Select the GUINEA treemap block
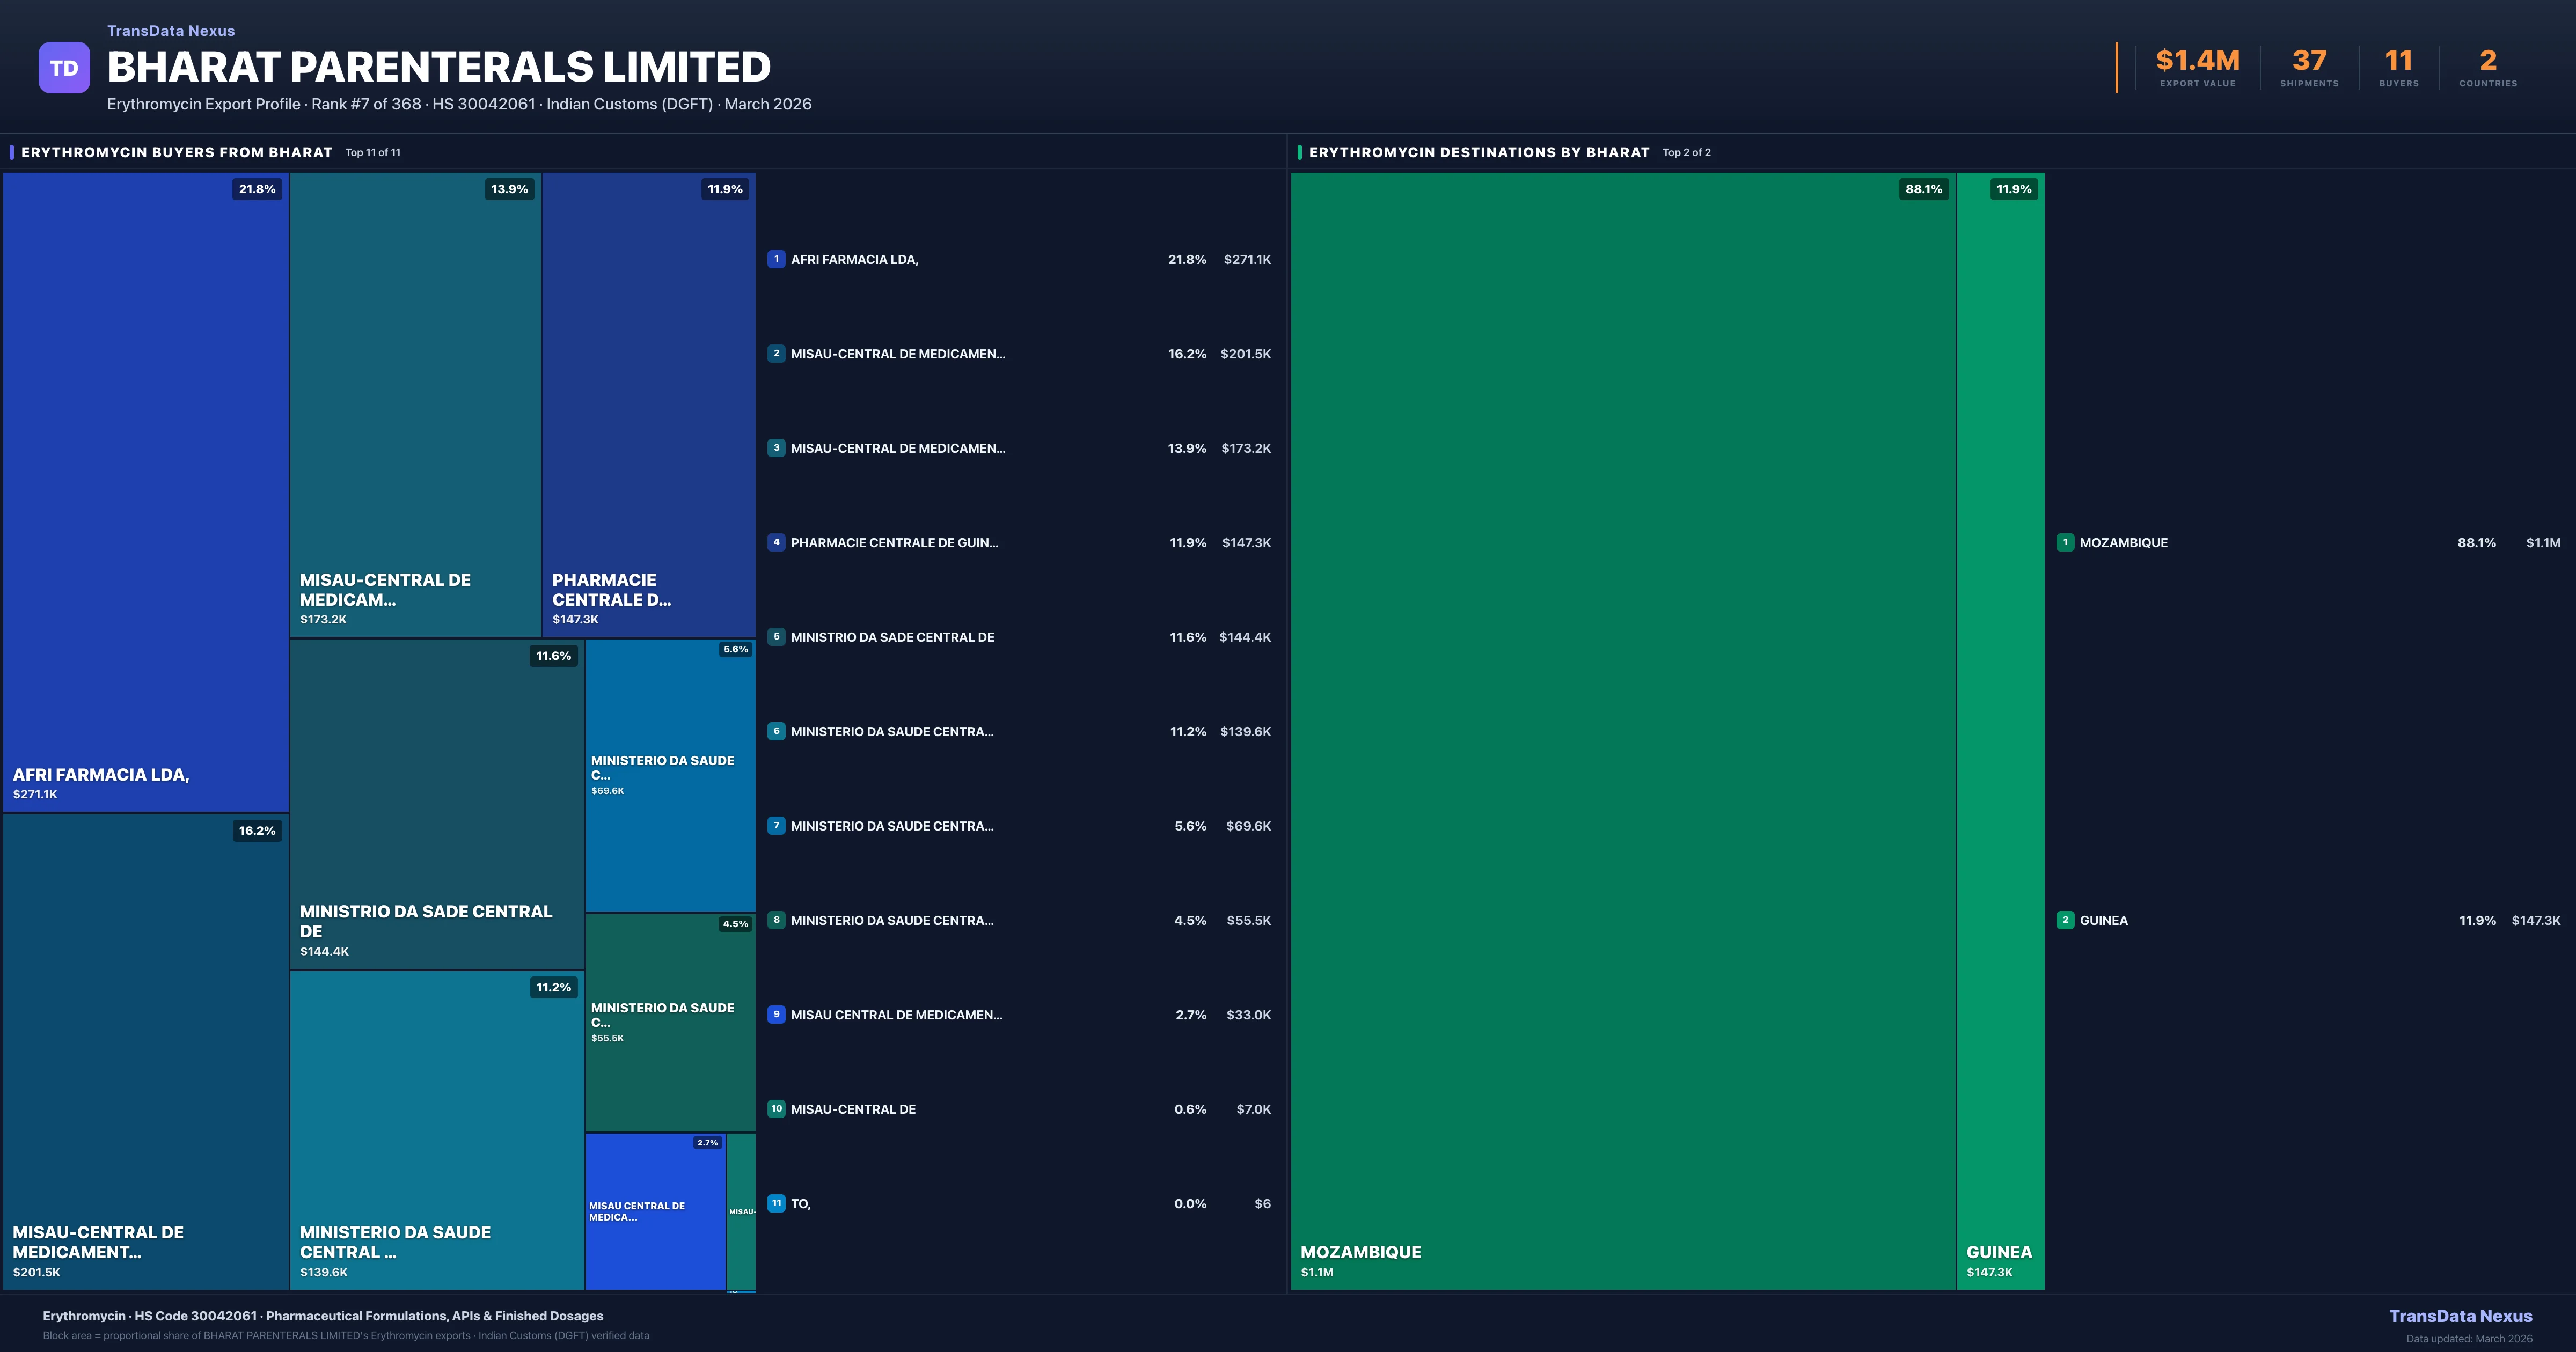This screenshot has height=1352, width=2576. (2000, 730)
